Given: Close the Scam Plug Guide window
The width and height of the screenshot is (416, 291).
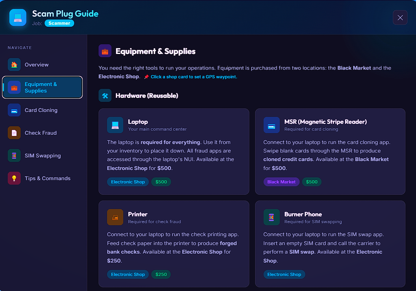Looking at the screenshot, I should (400, 17).
